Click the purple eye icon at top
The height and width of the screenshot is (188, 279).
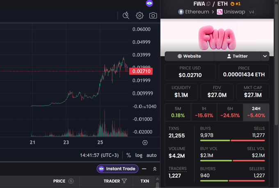(x=149, y=3)
